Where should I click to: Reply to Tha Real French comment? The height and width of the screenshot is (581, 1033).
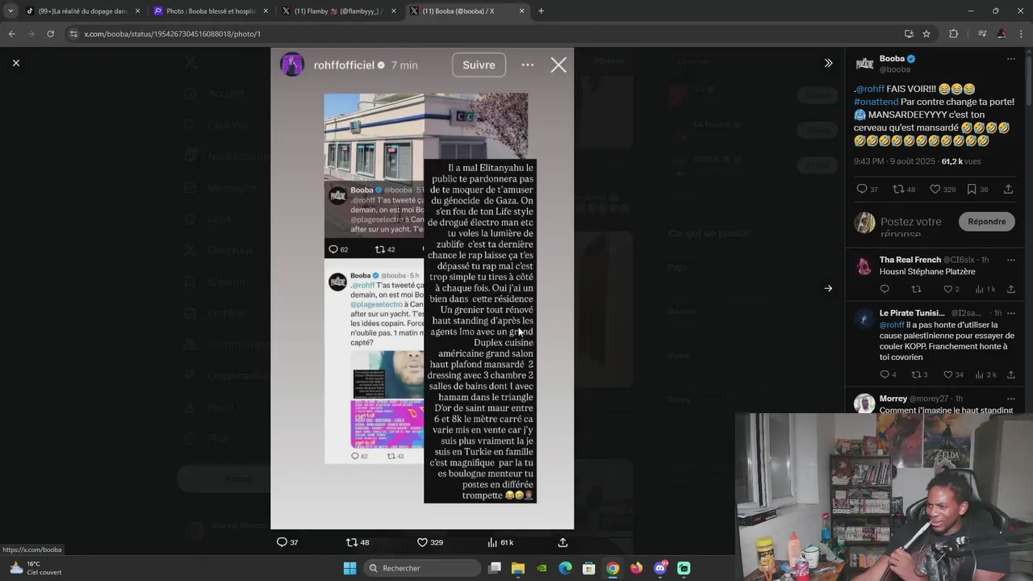pyautogui.click(x=885, y=289)
